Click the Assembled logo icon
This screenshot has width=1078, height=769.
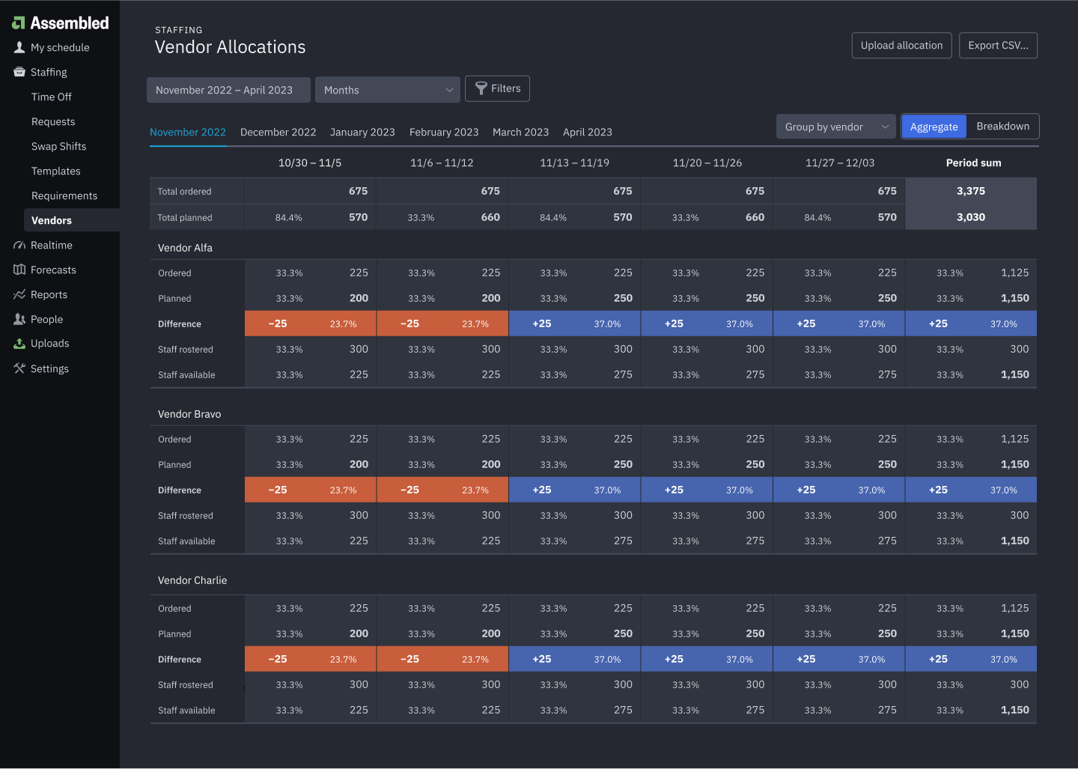(19, 23)
